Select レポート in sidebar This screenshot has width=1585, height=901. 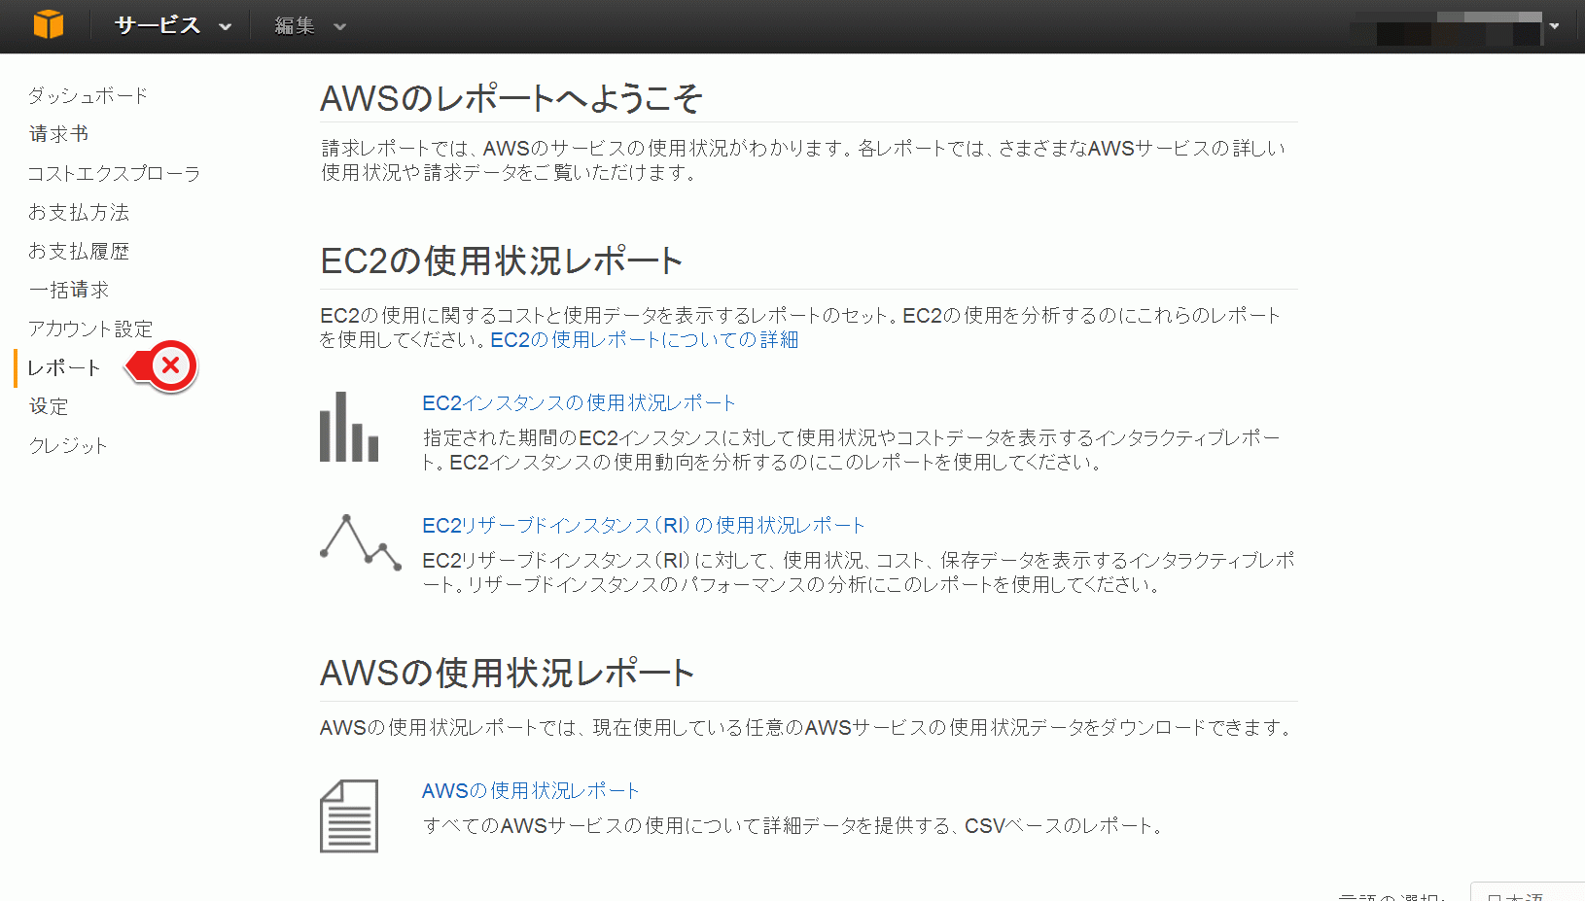tap(64, 367)
